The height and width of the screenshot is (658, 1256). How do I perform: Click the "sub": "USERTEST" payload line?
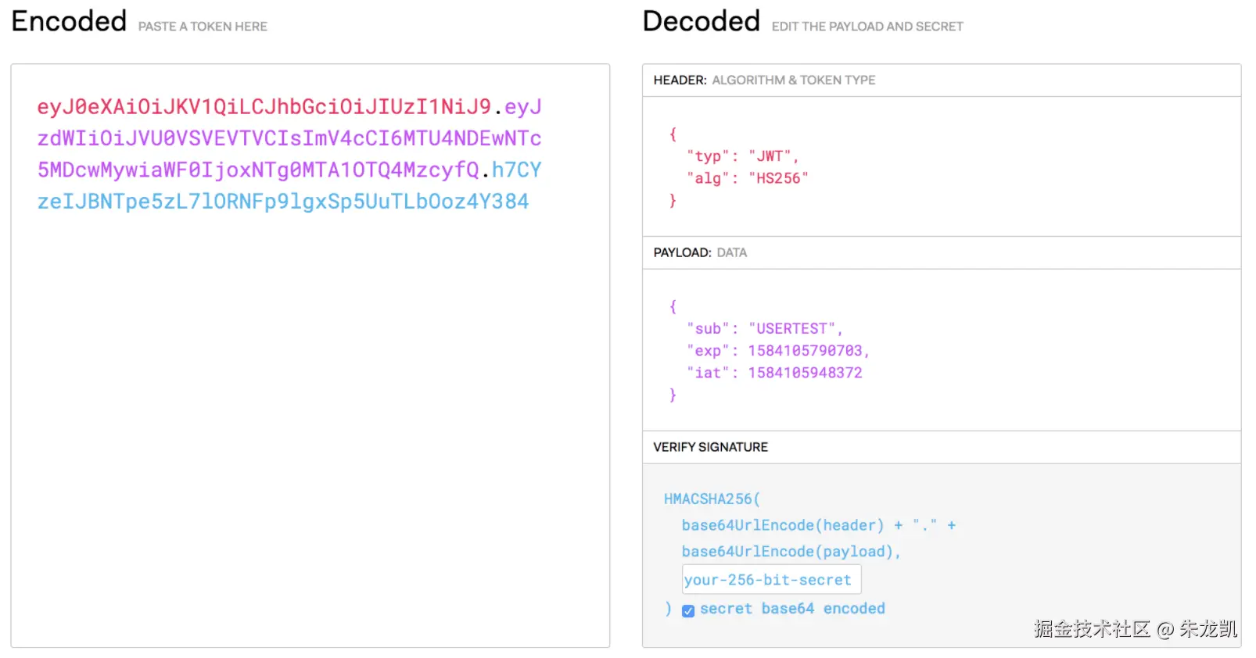pos(764,329)
